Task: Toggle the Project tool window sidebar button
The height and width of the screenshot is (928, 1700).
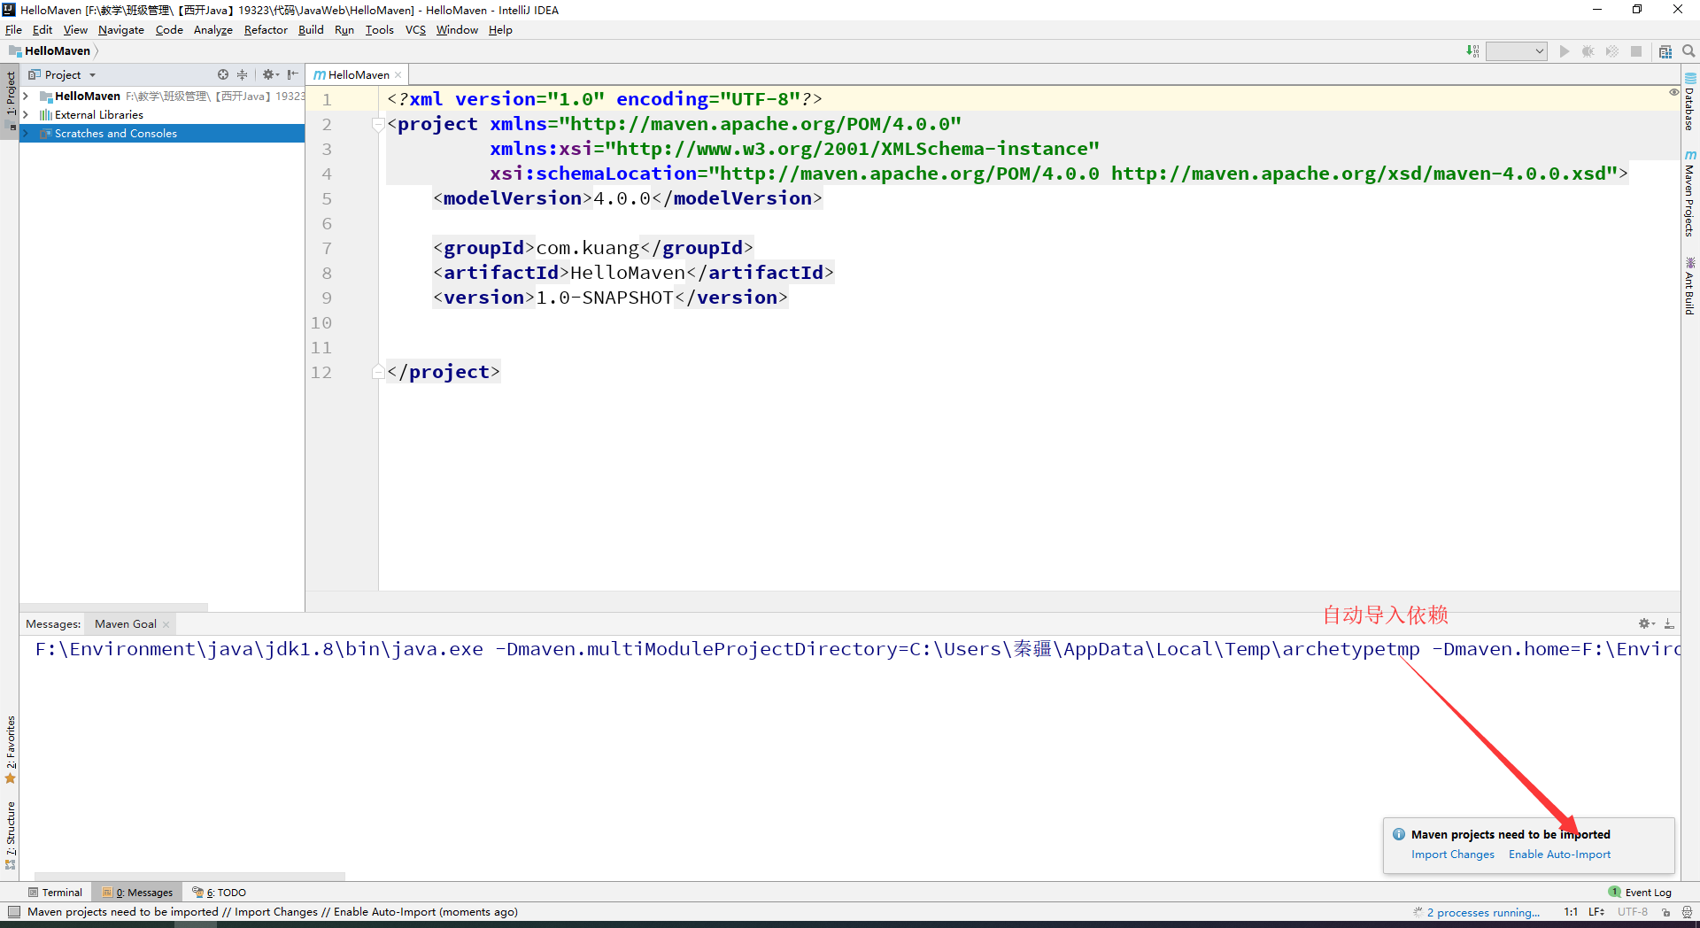Action: pyautogui.click(x=10, y=95)
